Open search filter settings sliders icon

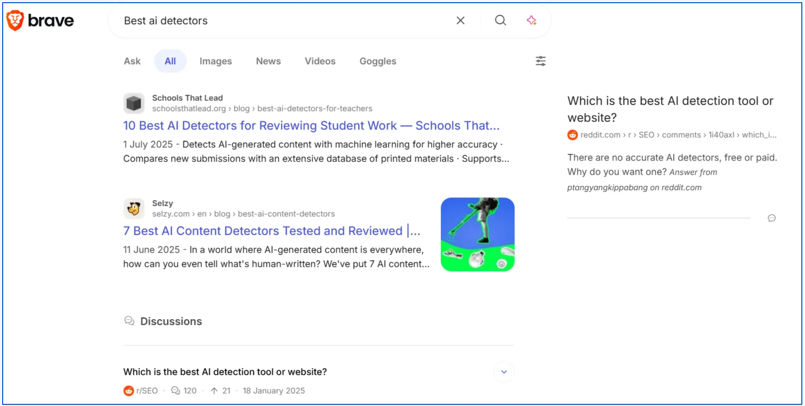pyautogui.click(x=541, y=61)
